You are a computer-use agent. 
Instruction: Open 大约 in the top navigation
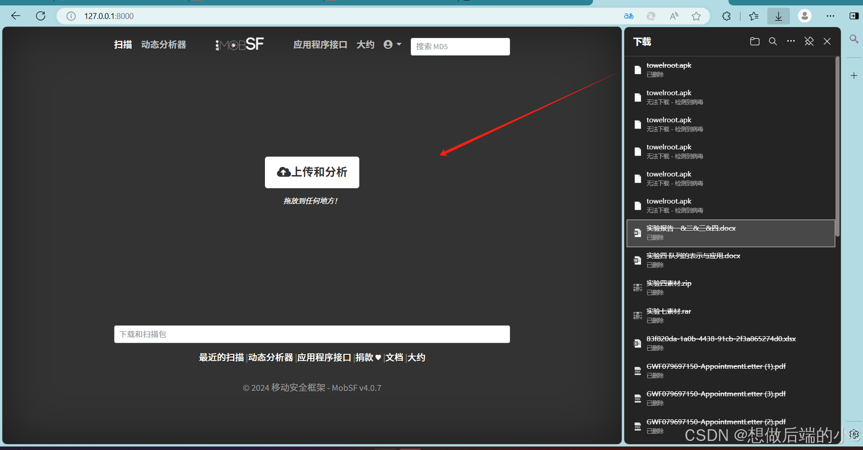(366, 45)
